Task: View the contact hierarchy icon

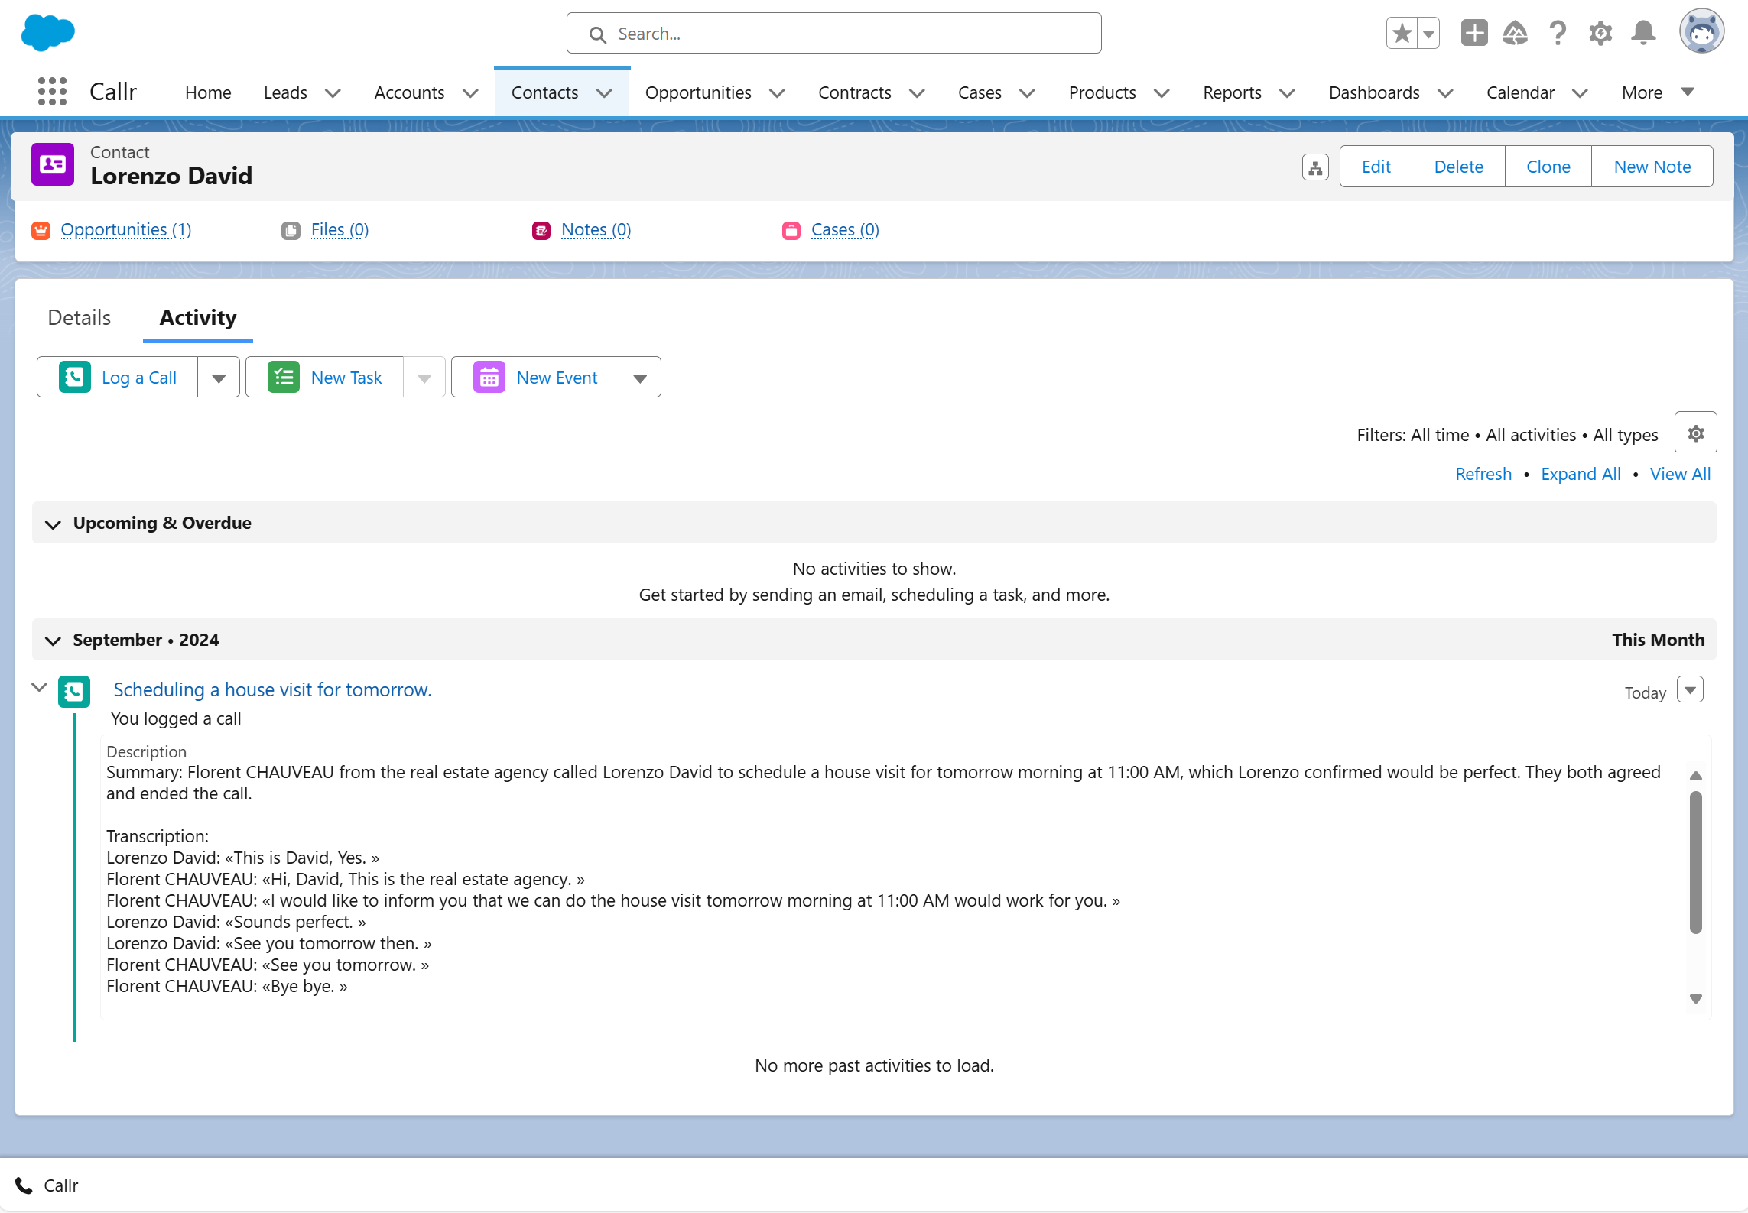Action: click(1315, 167)
